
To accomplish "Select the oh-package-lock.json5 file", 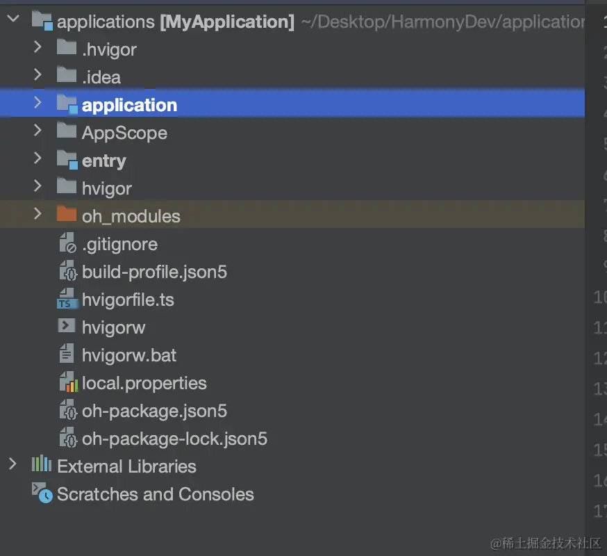I will (174, 439).
